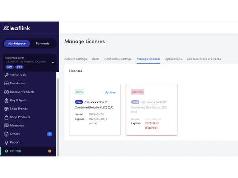Click the sidebar vertical scrollbar
The image size is (238, 178).
click(x=58, y=117)
